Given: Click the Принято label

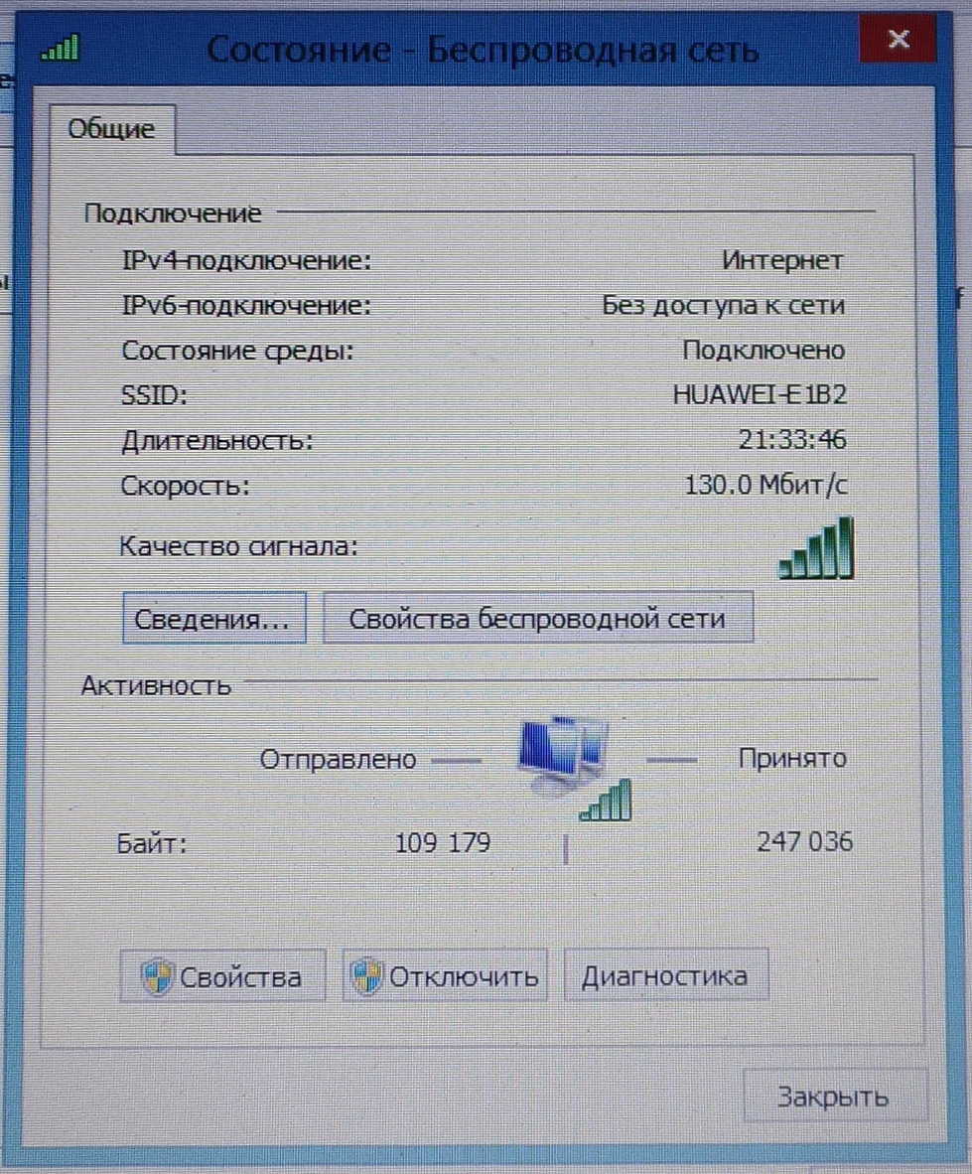Looking at the screenshot, I should 792,759.
